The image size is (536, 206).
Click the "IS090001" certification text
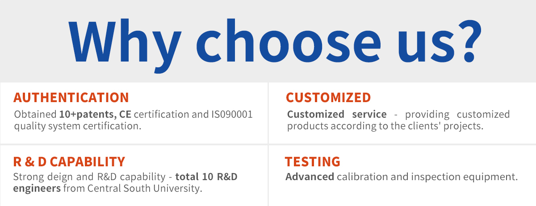(231, 115)
